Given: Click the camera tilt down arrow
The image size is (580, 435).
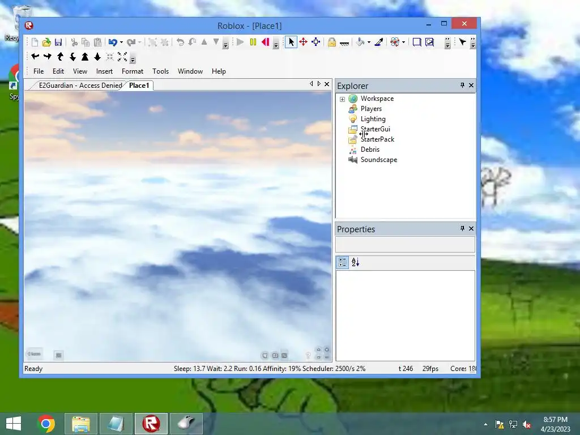Looking at the screenshot, I should 73,57.
